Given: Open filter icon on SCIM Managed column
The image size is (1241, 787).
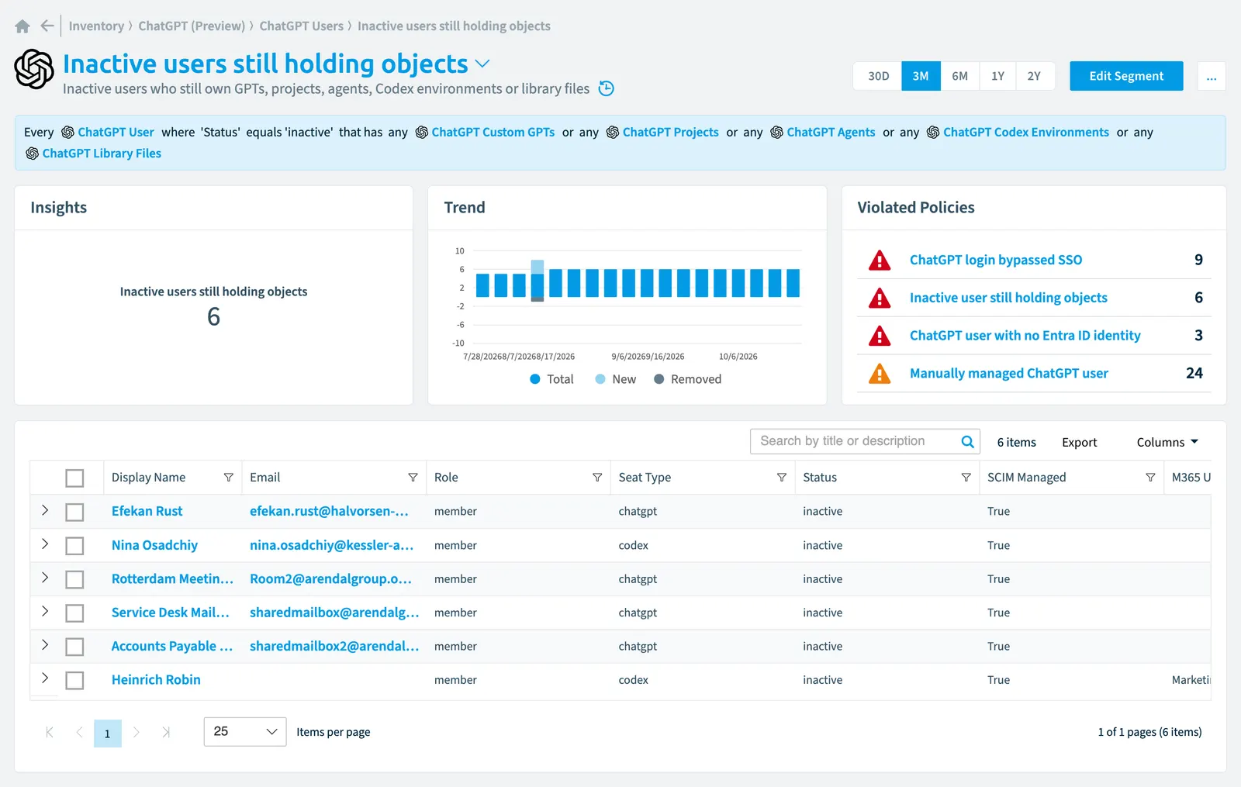Looking at the screenshot, I should [1150, 478].
